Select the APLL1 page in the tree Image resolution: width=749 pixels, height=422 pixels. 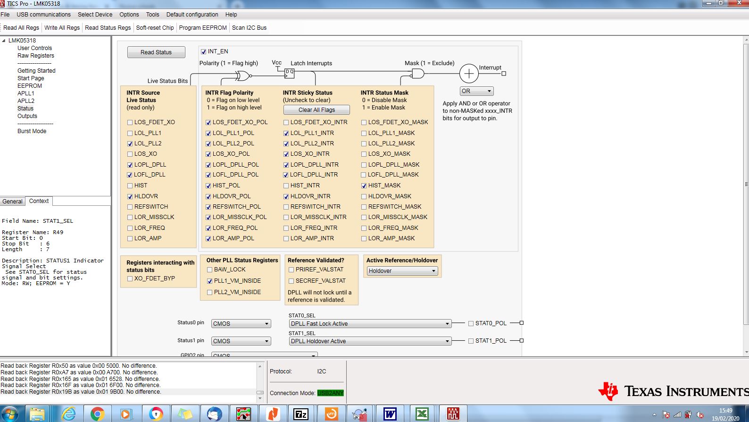[26, 93]
